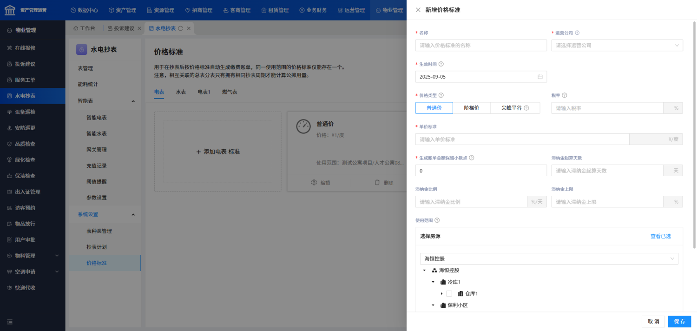
Task: Open 品质核查 in the sidebar
Action: tap(33, 144)
